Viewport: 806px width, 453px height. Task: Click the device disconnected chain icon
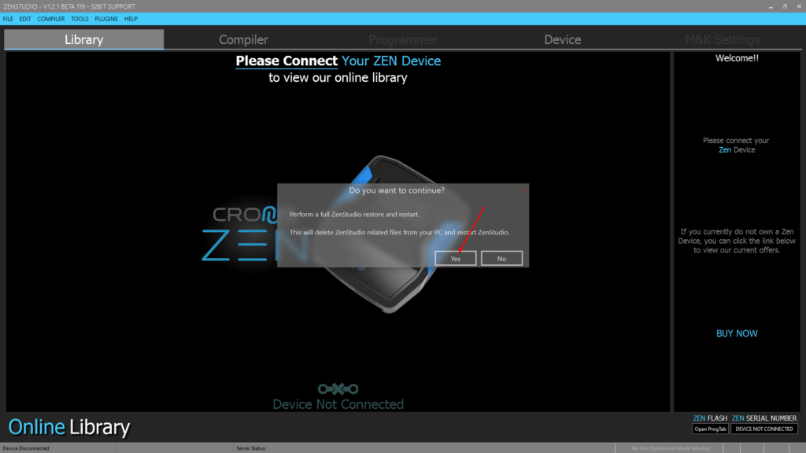pyautogui.click(x=338, y=389)
